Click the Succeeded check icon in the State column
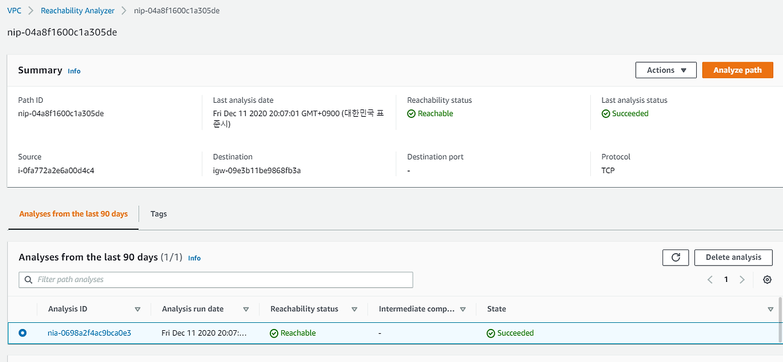 pyautogui.click(x=490, y=333)
